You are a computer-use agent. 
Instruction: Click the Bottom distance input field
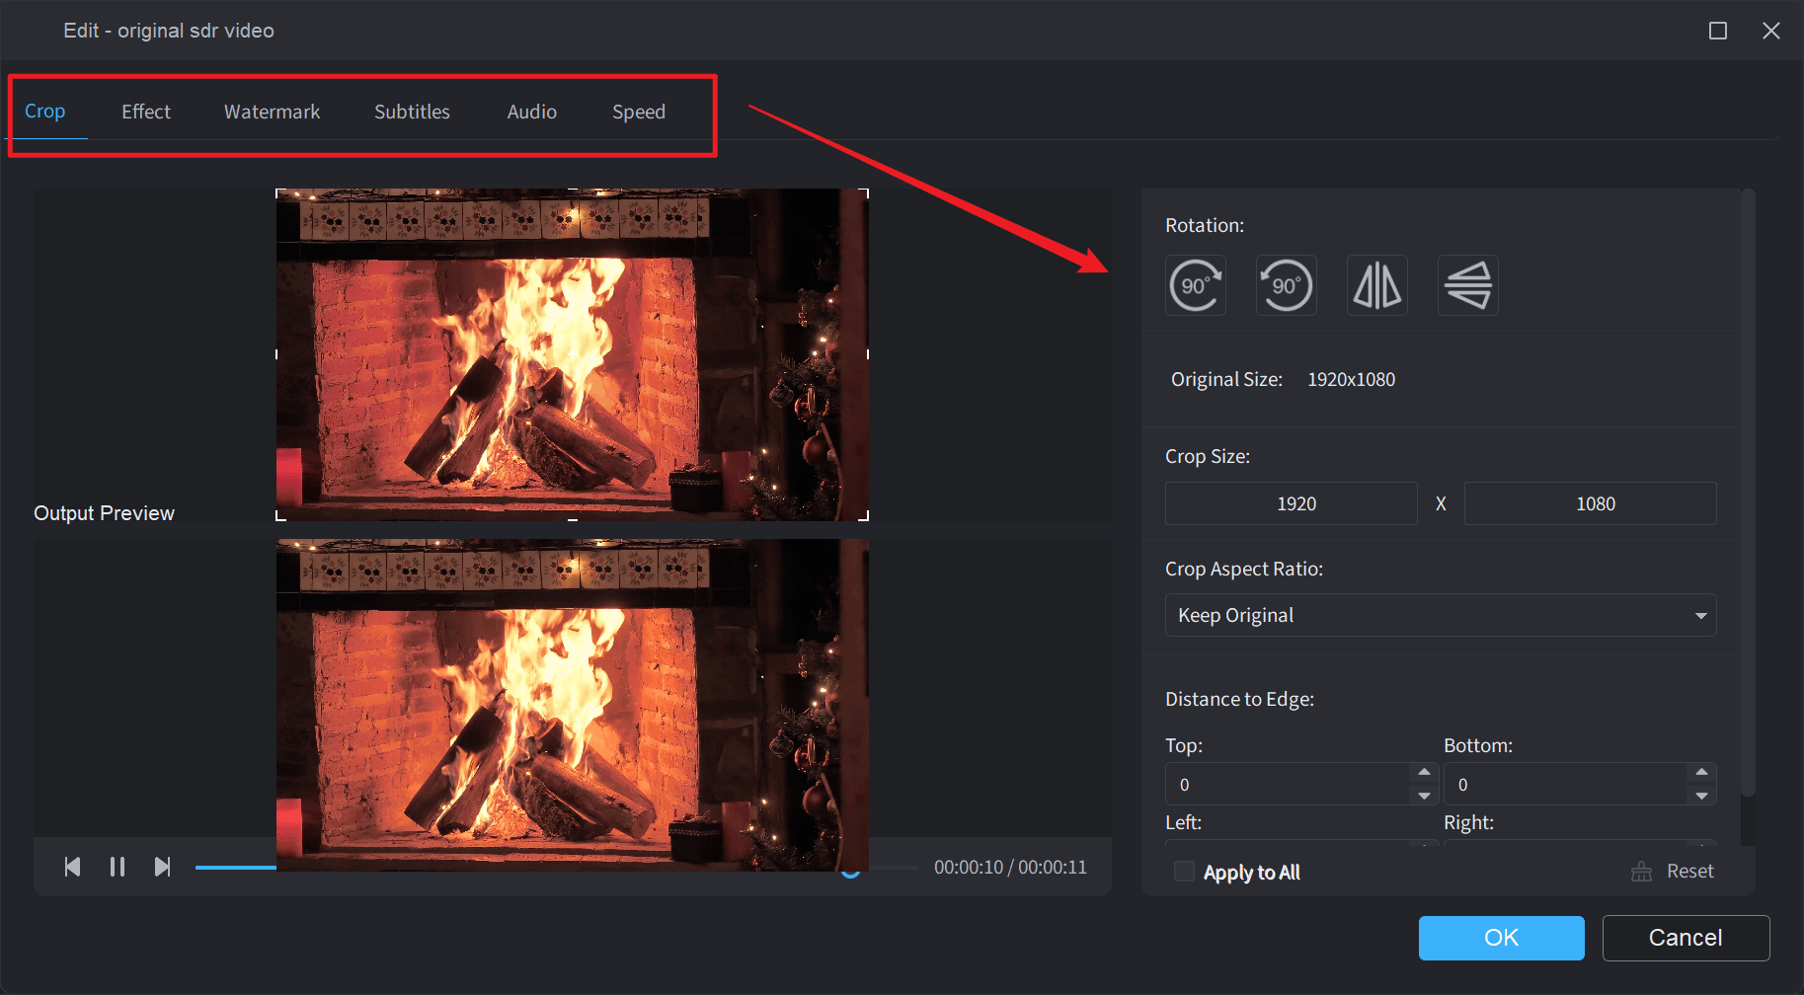[1566, 785]
